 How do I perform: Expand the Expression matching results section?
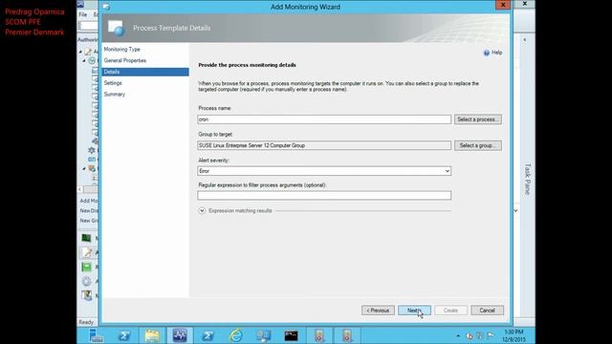pyautogui.click(x=202, y=210)
